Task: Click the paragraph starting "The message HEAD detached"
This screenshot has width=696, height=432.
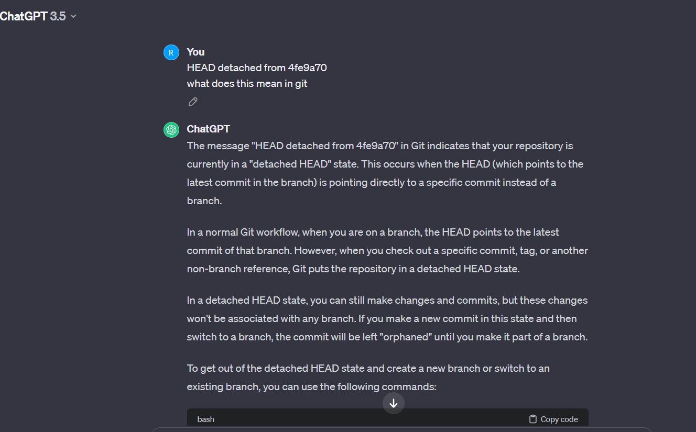Action: 385,173
